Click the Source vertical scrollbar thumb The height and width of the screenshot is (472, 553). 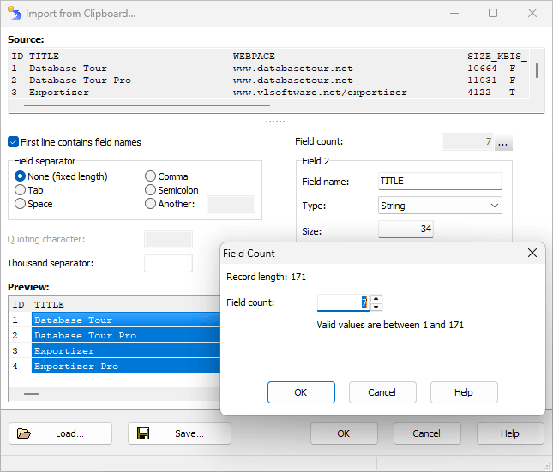coord(537,70)
